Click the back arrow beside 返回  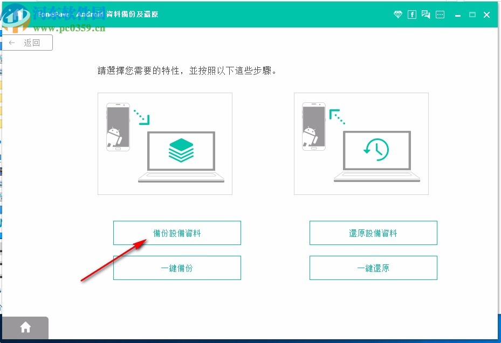[x=11, y=42]
